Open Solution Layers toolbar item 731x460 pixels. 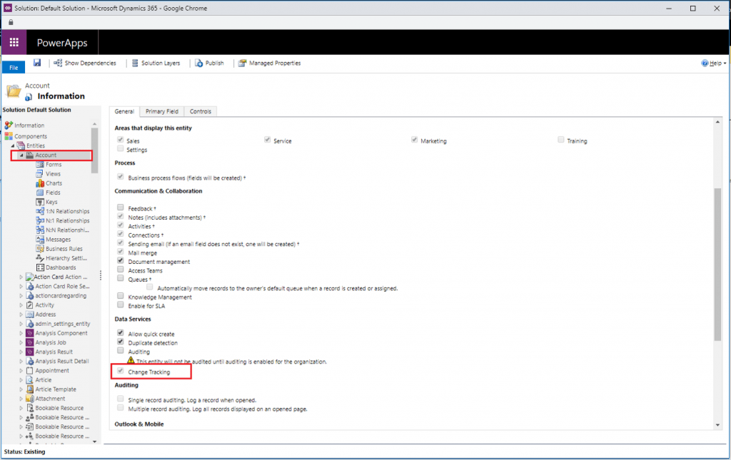tap(156, 63)
